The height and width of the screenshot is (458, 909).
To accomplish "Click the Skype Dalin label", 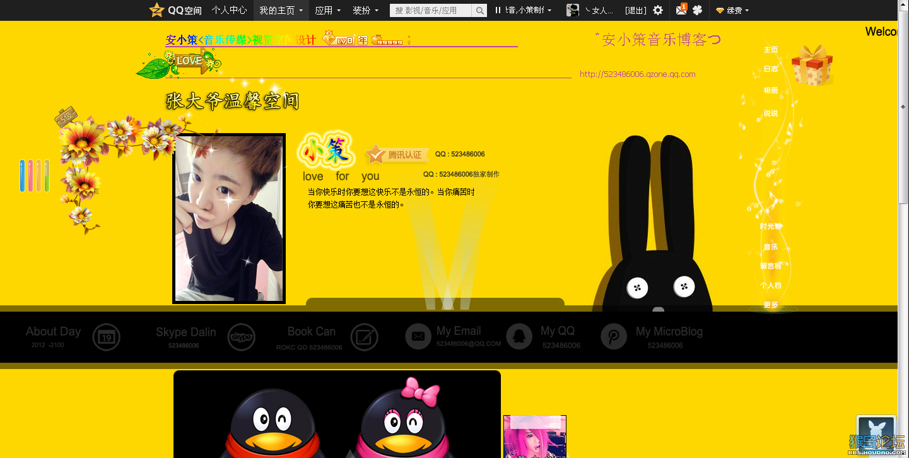I will coord(186,332).
